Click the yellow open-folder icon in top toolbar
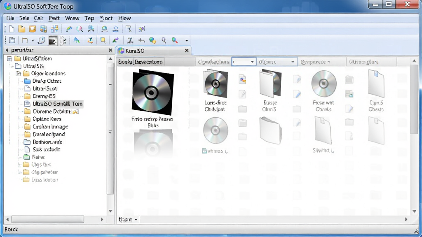Viewport: 422px width, 237px height. point(22,29)
